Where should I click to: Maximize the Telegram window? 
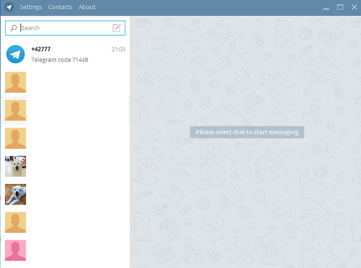340,7
